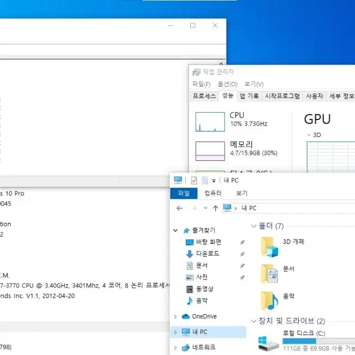Expand the address bar root chevron
Screen dimensions: 355x355
click(236, 208)
